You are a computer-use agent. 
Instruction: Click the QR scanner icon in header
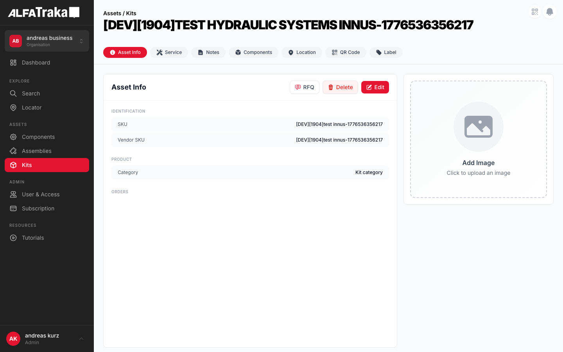click(x=535, y=12)
